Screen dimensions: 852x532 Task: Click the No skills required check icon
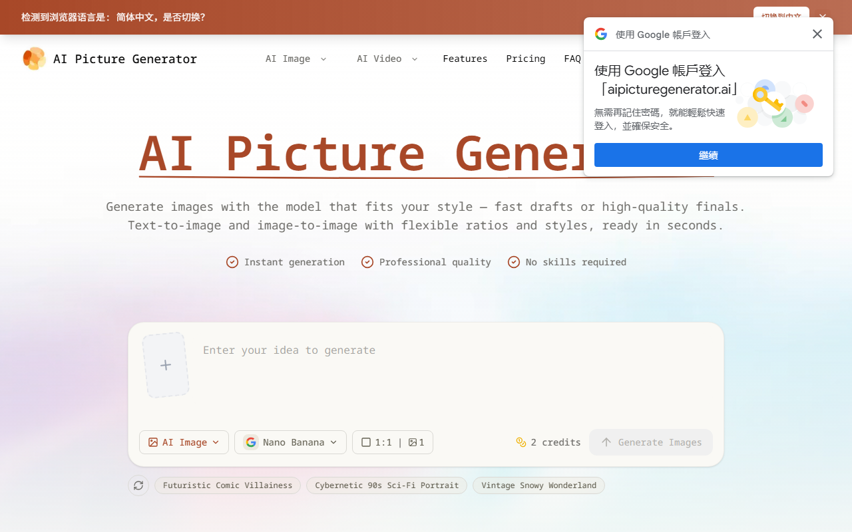tap(514, 262)
